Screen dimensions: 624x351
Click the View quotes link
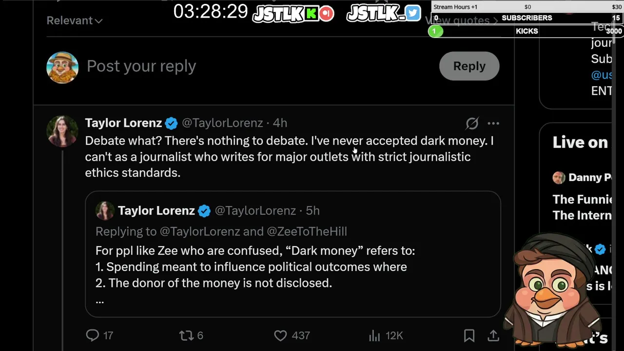click(461, 20)
